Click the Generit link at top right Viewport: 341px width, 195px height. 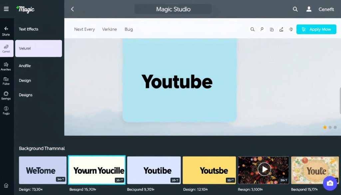pyautogui.click(x=326, y=9)
